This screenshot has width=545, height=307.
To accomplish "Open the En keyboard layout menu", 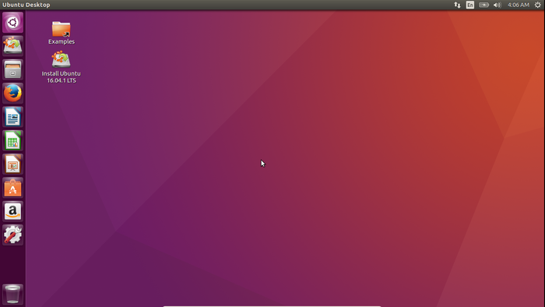I will coord(470,5).
